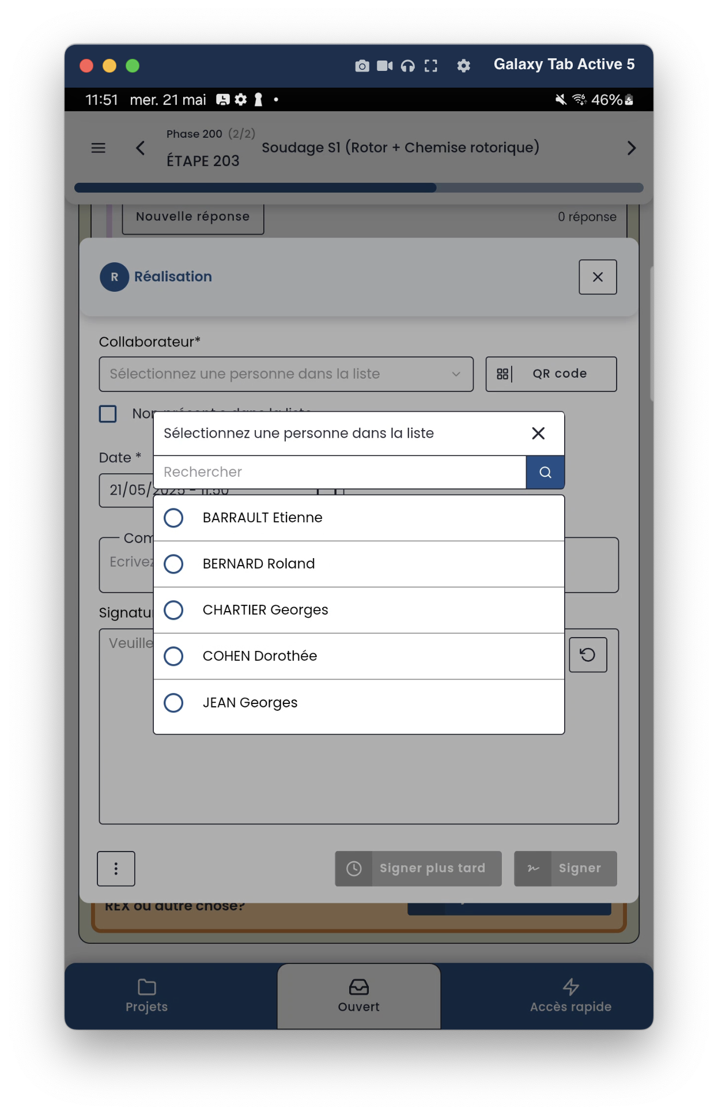Open the hamburger menu
The width and height of the screenshot is (718, 1115).
(99, 148)
